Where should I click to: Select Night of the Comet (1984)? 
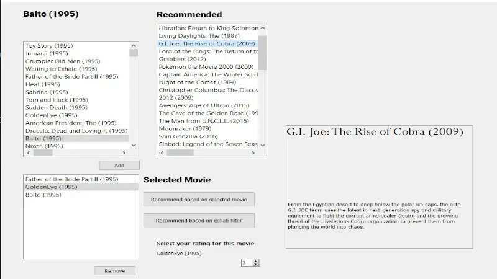(x=208, y=82)
